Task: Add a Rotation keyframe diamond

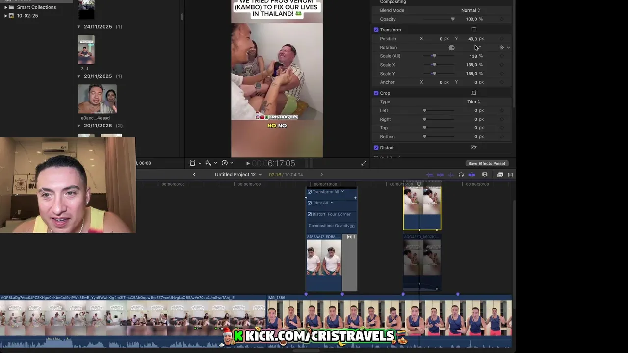Action: [x=501, y=48]
